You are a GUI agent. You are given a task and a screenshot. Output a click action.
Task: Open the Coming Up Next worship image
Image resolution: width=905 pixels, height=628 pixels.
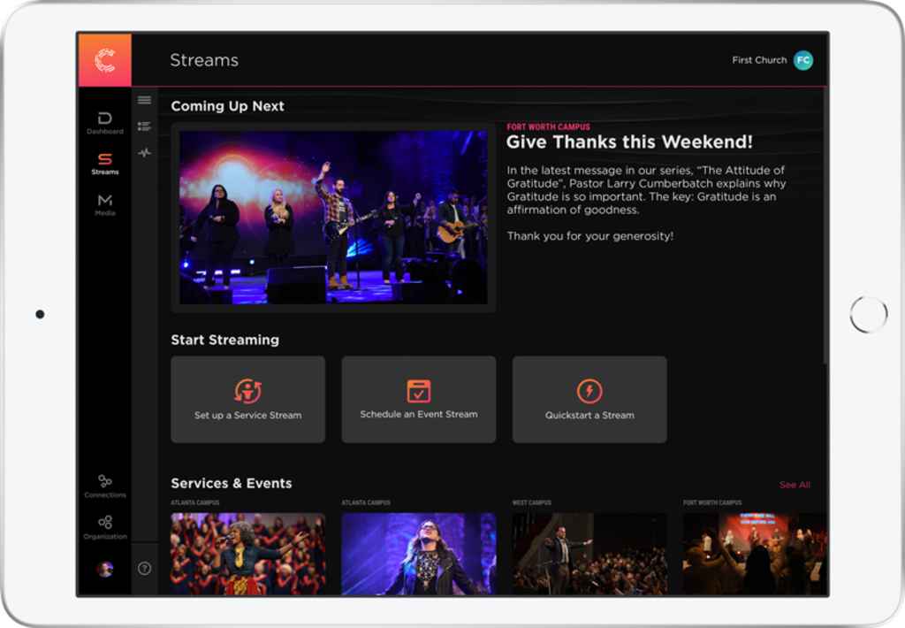click(333, 218)
